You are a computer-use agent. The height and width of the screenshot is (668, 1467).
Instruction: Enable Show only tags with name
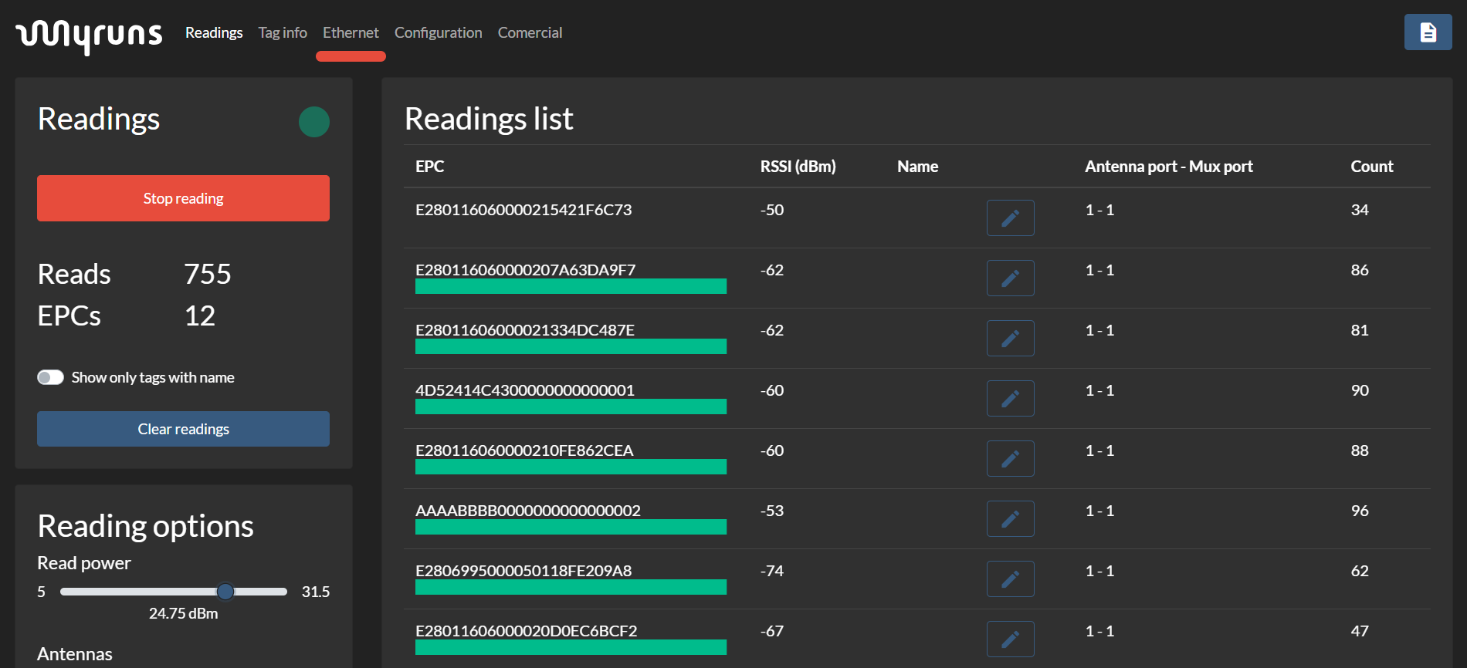(51, 377)
